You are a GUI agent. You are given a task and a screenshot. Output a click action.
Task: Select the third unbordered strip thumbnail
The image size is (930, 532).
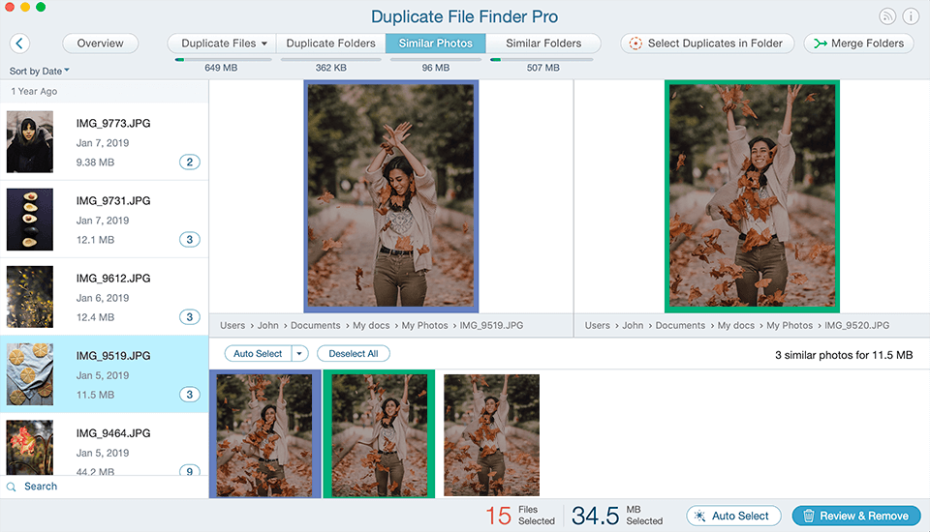tap(492, 435)
